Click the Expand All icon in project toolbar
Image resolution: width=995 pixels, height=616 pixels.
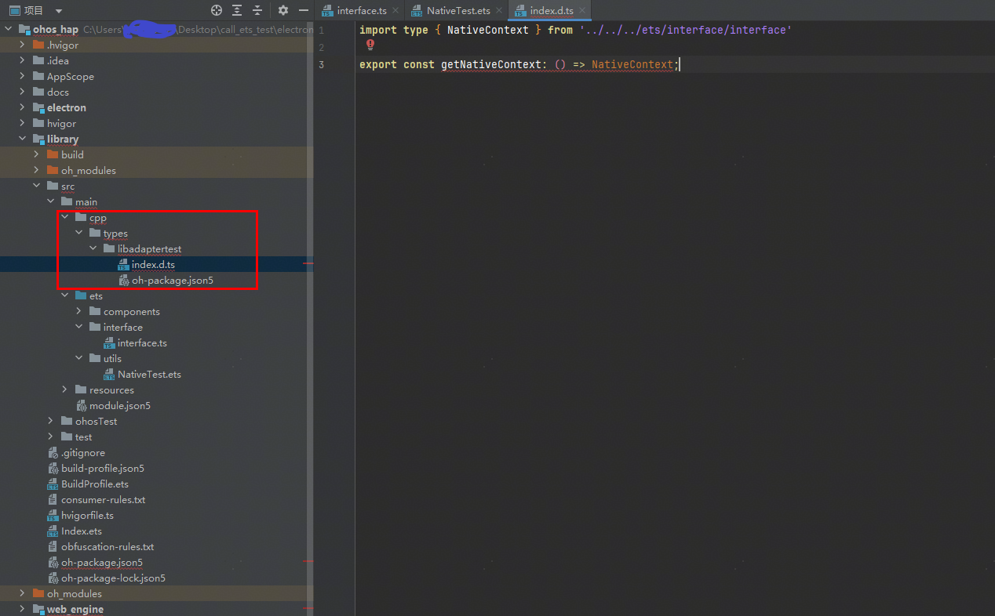[237, 10]
